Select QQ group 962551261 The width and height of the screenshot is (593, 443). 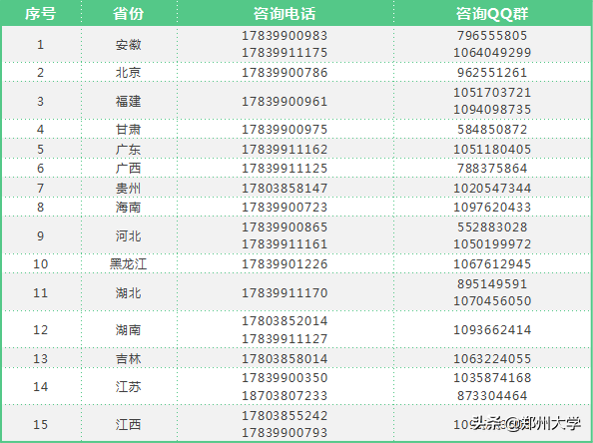click(x=492, y=72)
